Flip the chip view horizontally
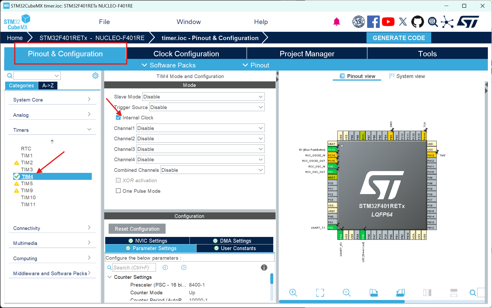The height and width of the screenshot is (308, 492). click(427, 292)
